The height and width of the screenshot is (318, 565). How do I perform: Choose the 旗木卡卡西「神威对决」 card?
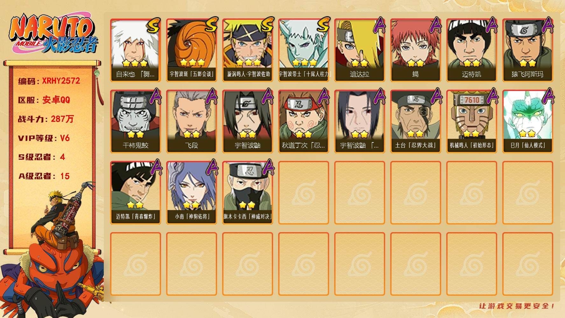point(248,193)
